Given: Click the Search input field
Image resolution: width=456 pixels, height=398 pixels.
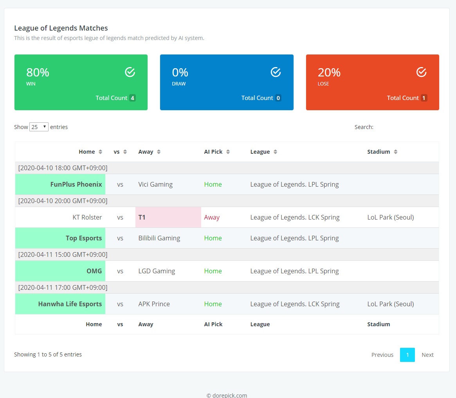Looking at the screenshot, I should [x=407, y=127].
